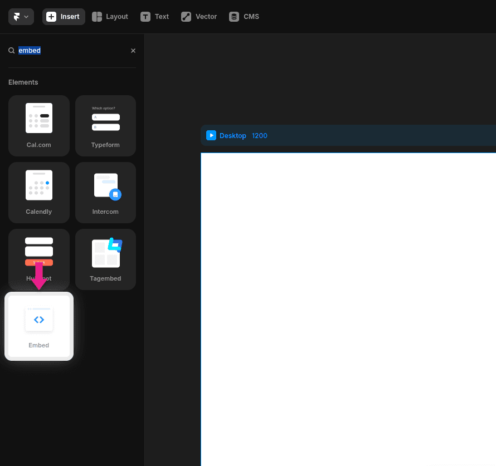The height and width of the screenshot is (466, 496).
Task: Insert the Cal.com element
Action: (38, 126)
